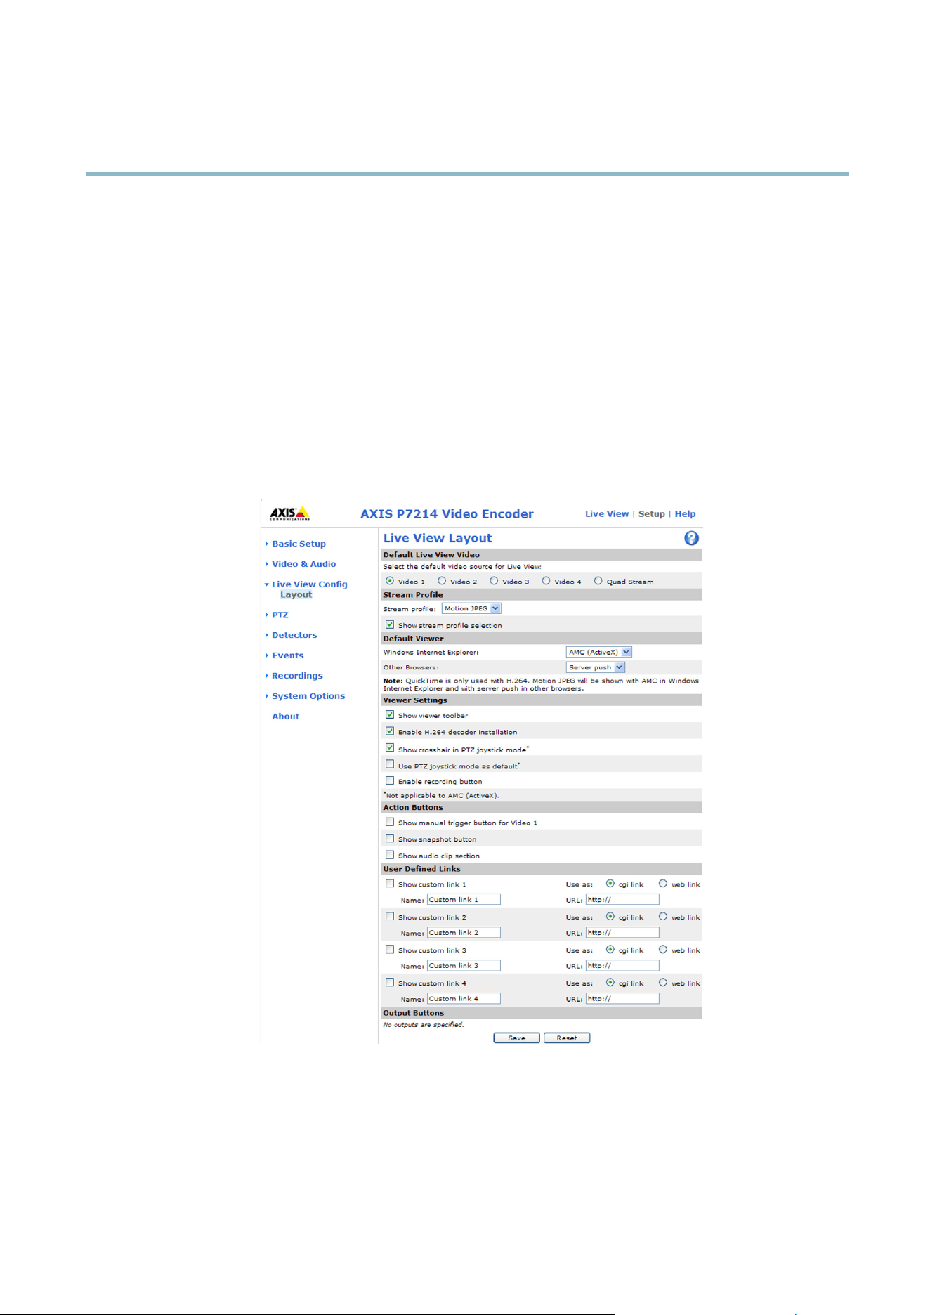930x1315 pixels.
Task: Select web link for custom link 4
Action: click(663, 983)
